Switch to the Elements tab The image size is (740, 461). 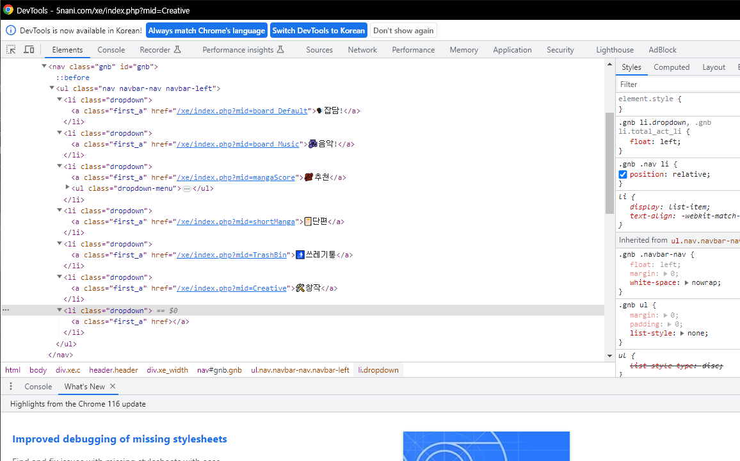67,49
